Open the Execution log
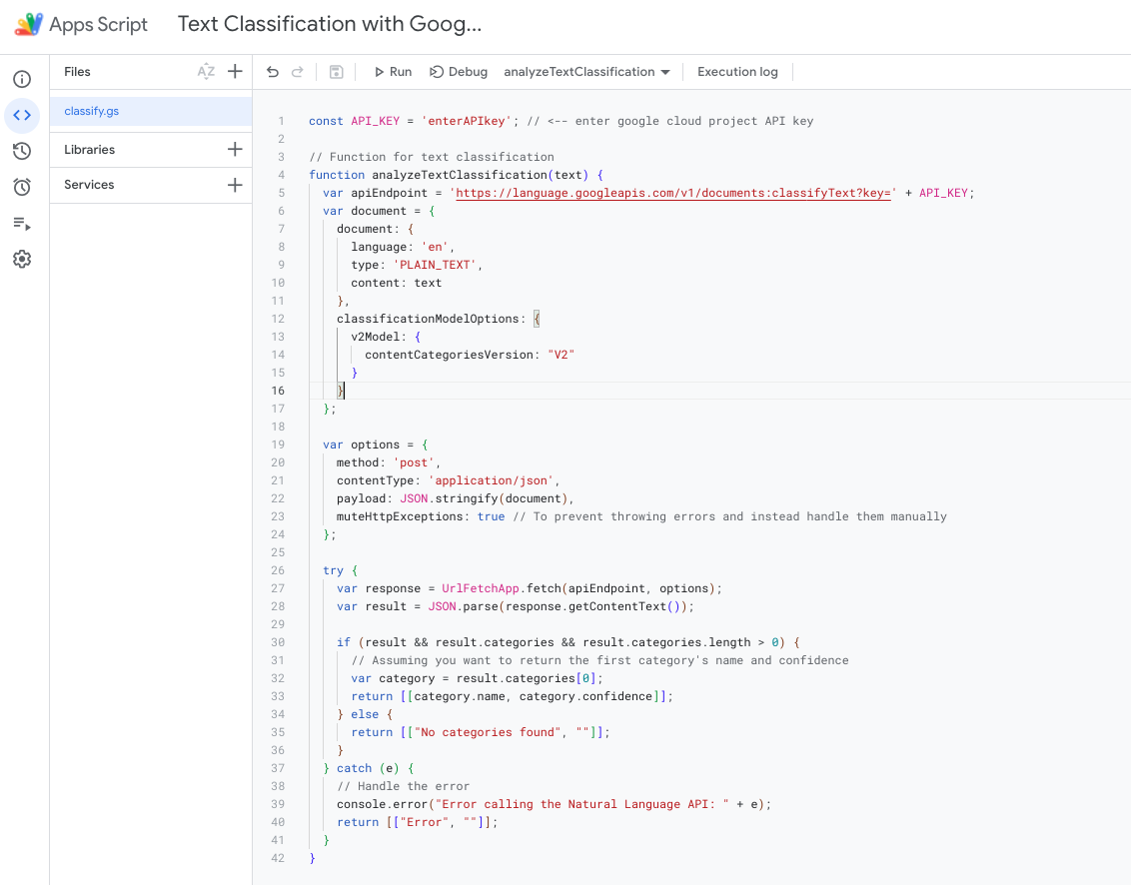This screenshot has width=1131, height=885. click(x=738, y=71)
